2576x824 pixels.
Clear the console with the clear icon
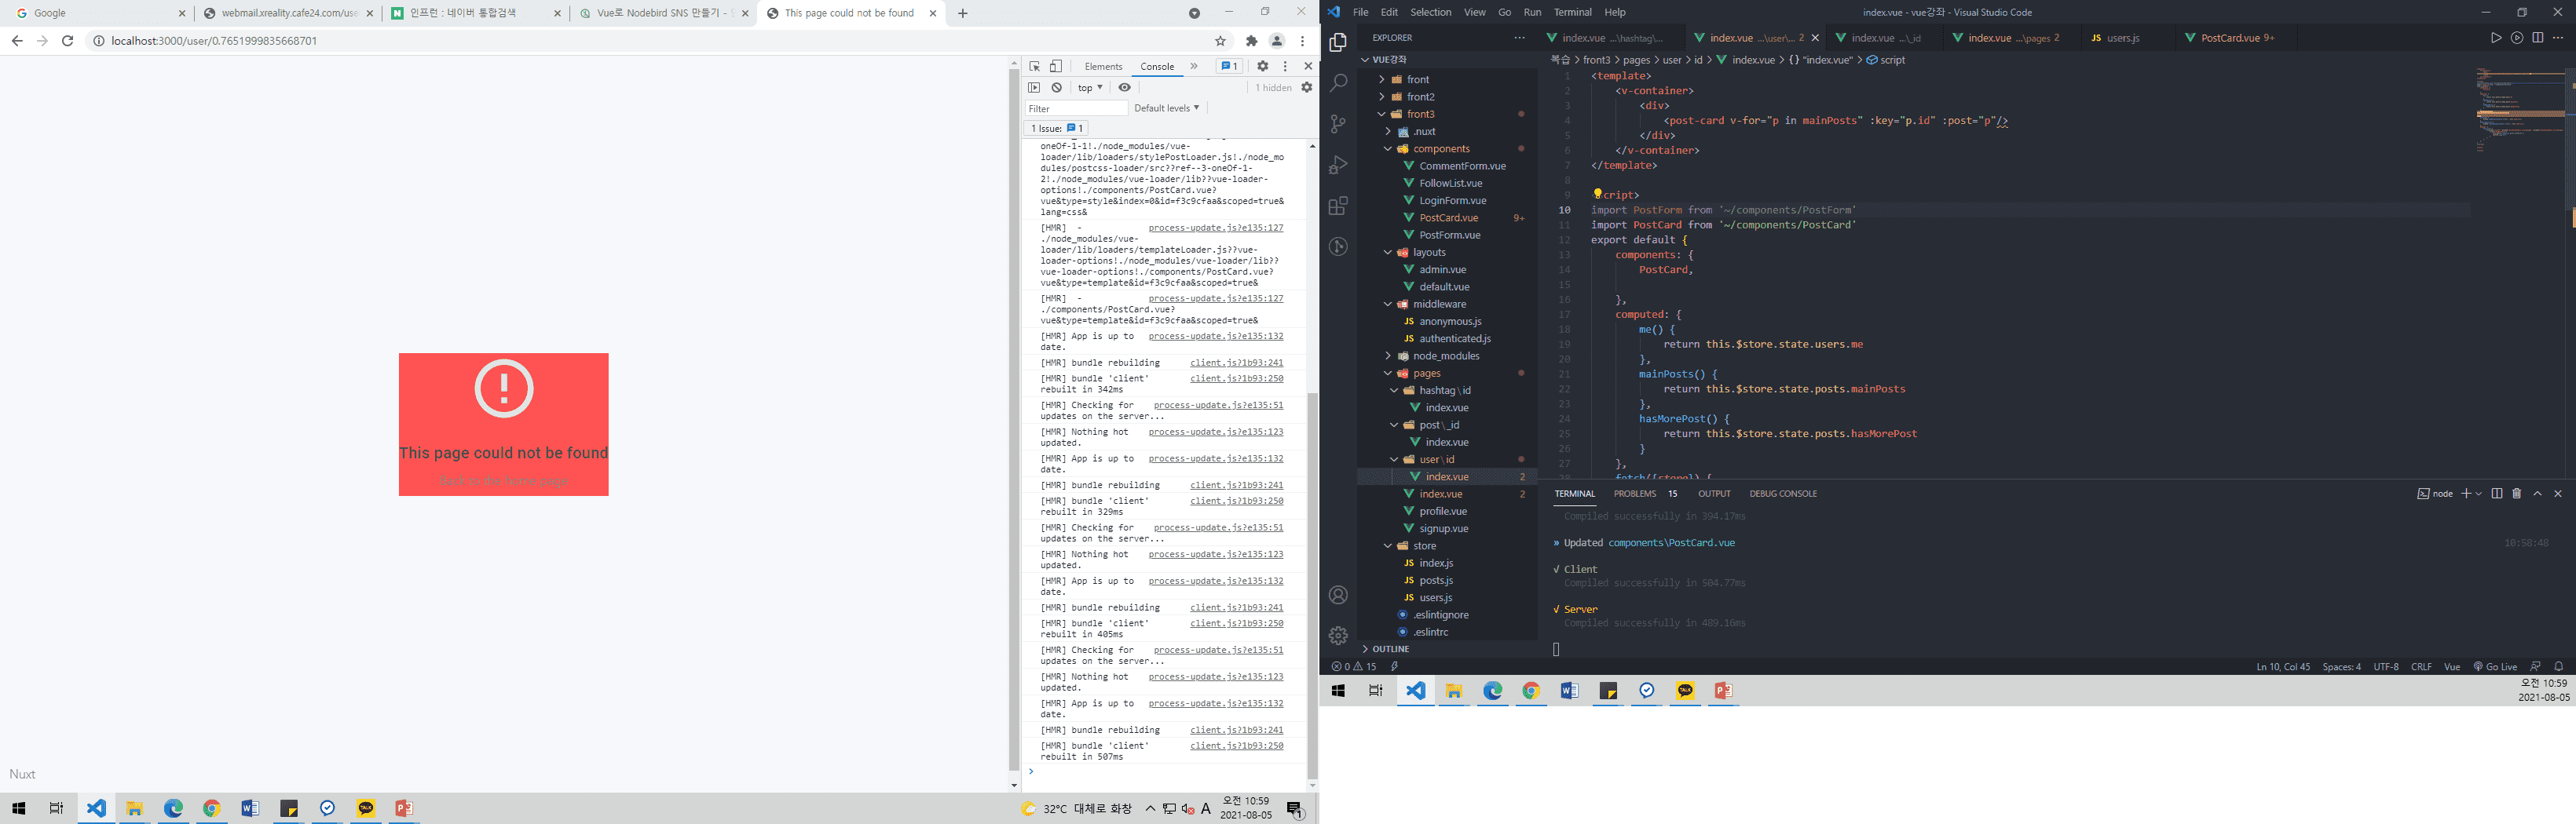[1057, 88]
